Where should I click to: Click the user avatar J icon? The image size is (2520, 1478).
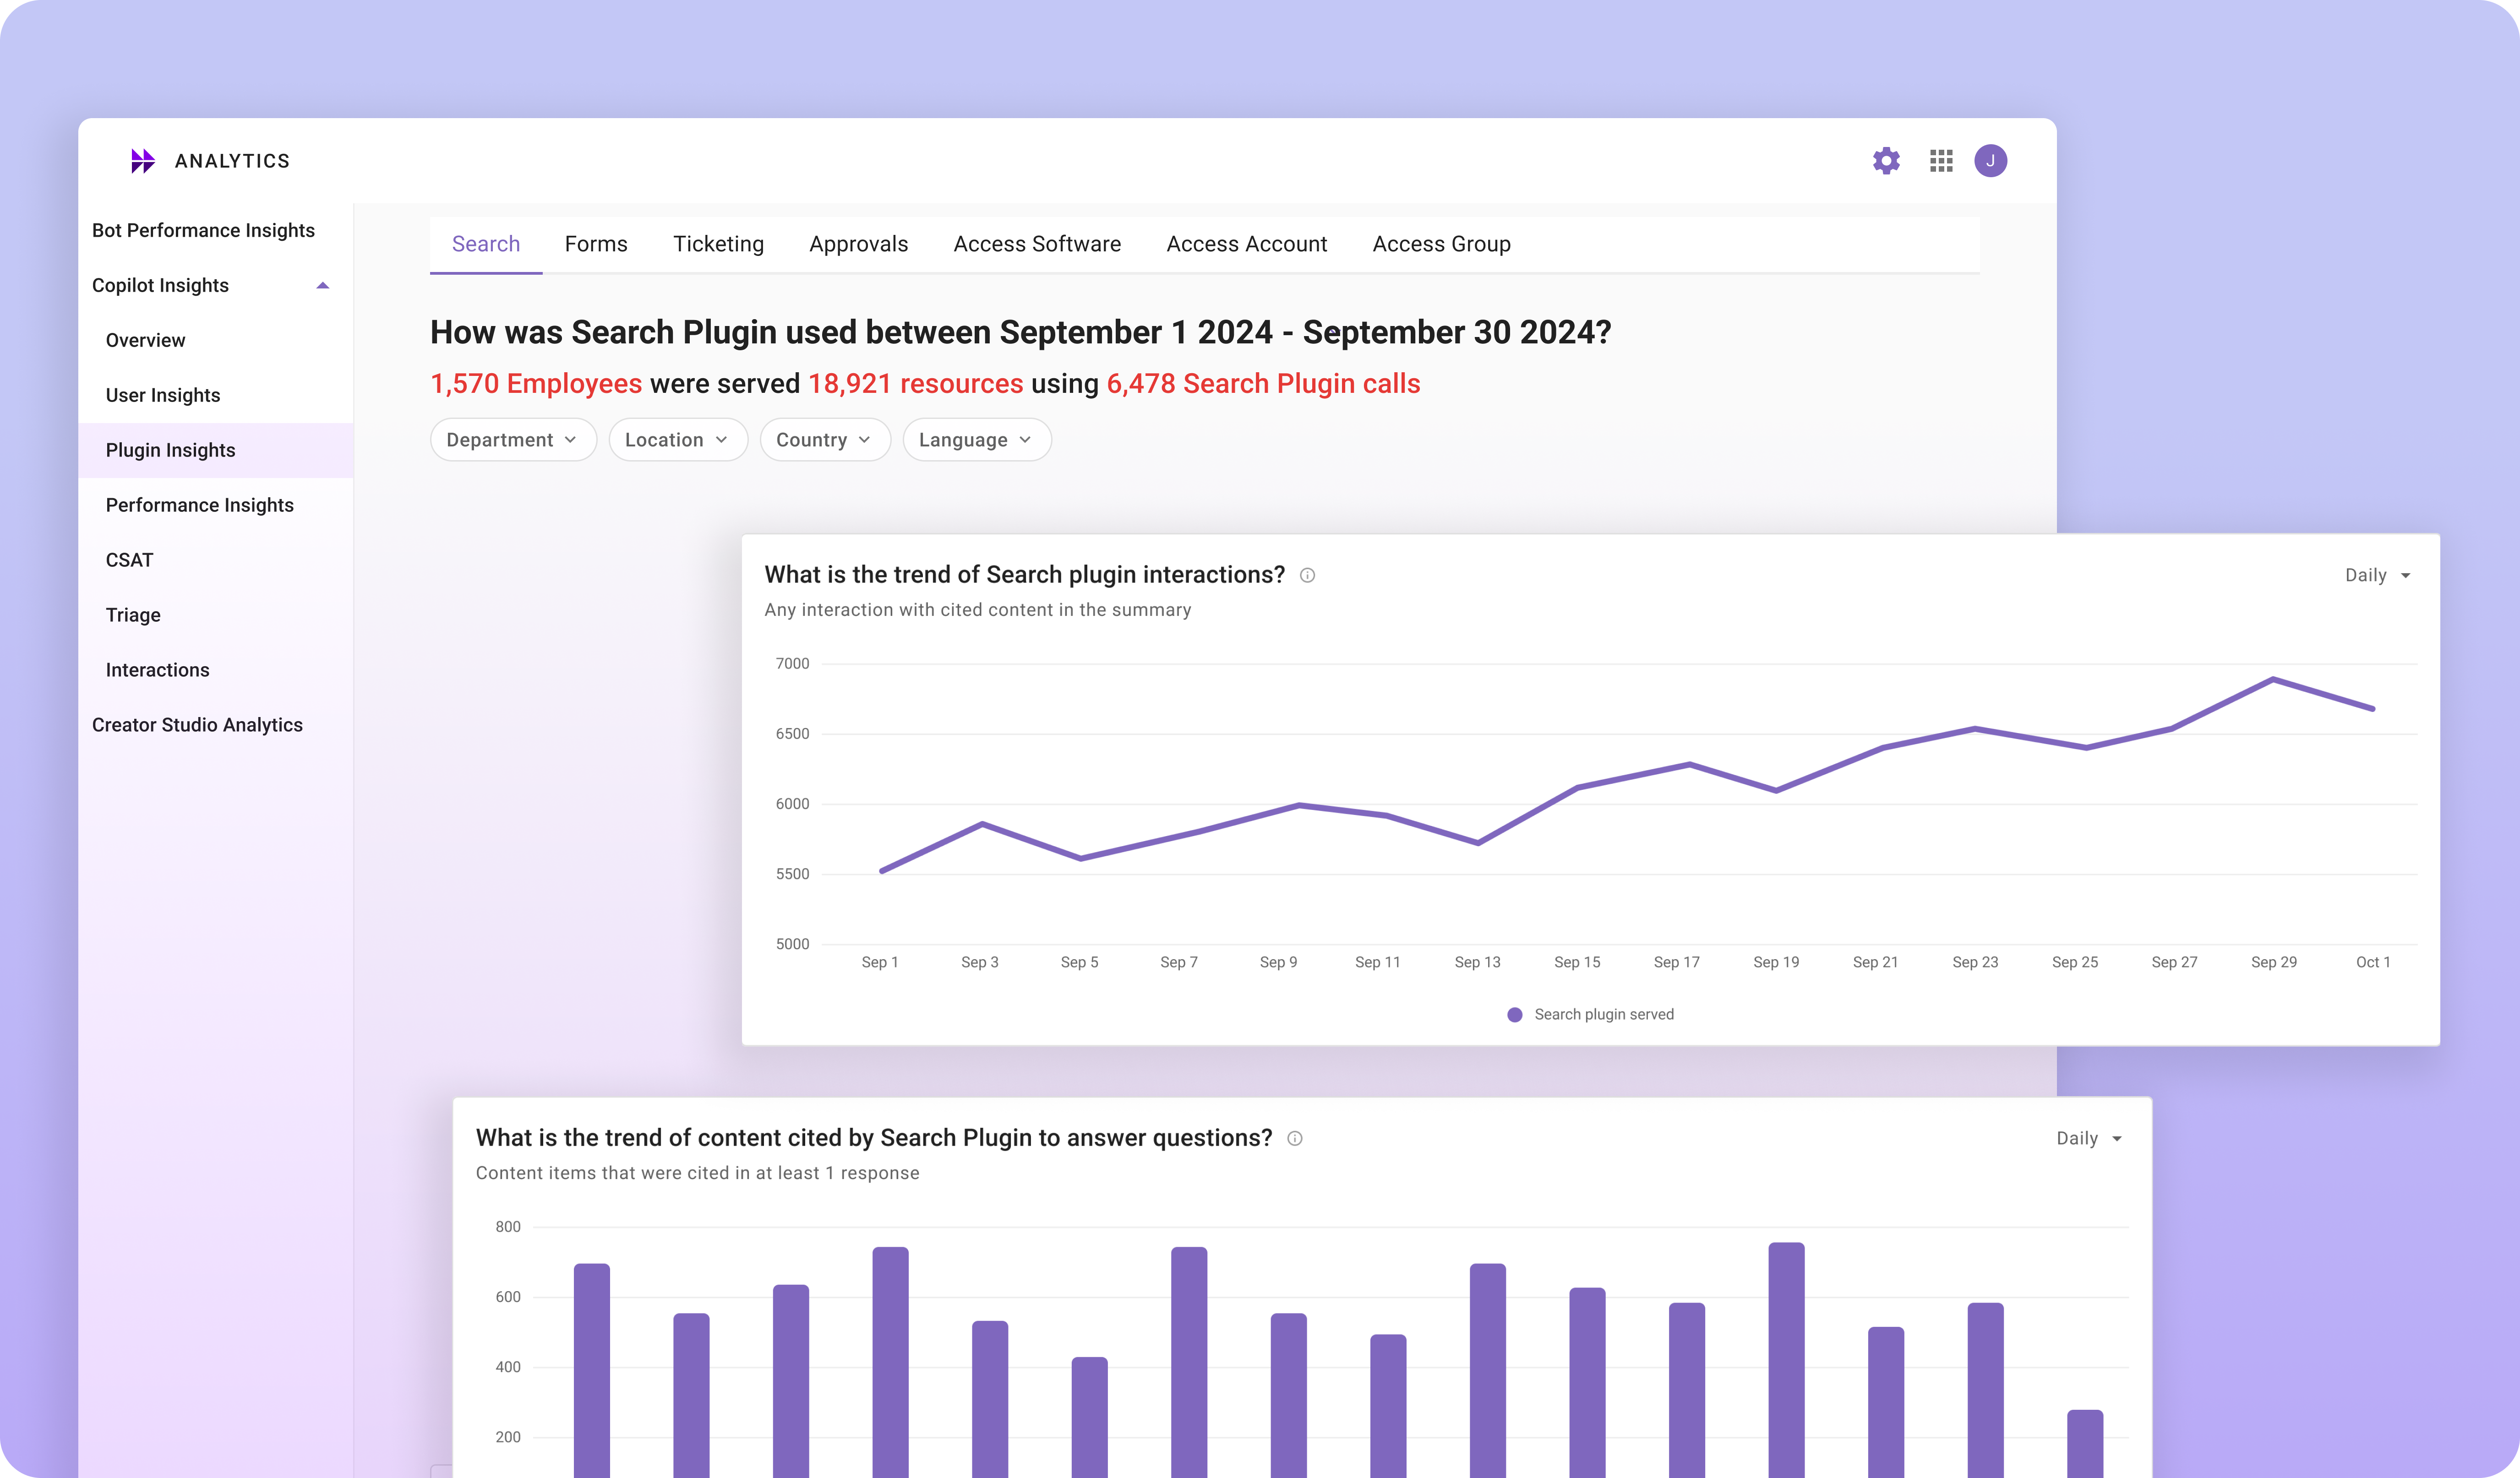(x=1990, y=161)
